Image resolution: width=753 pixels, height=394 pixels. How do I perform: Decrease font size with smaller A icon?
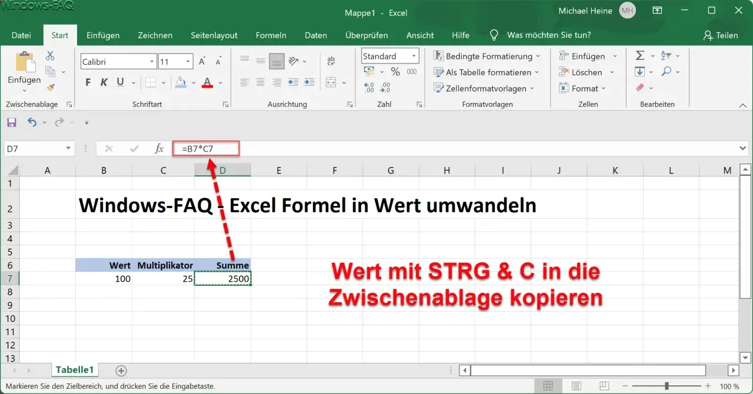coord(219,61)
